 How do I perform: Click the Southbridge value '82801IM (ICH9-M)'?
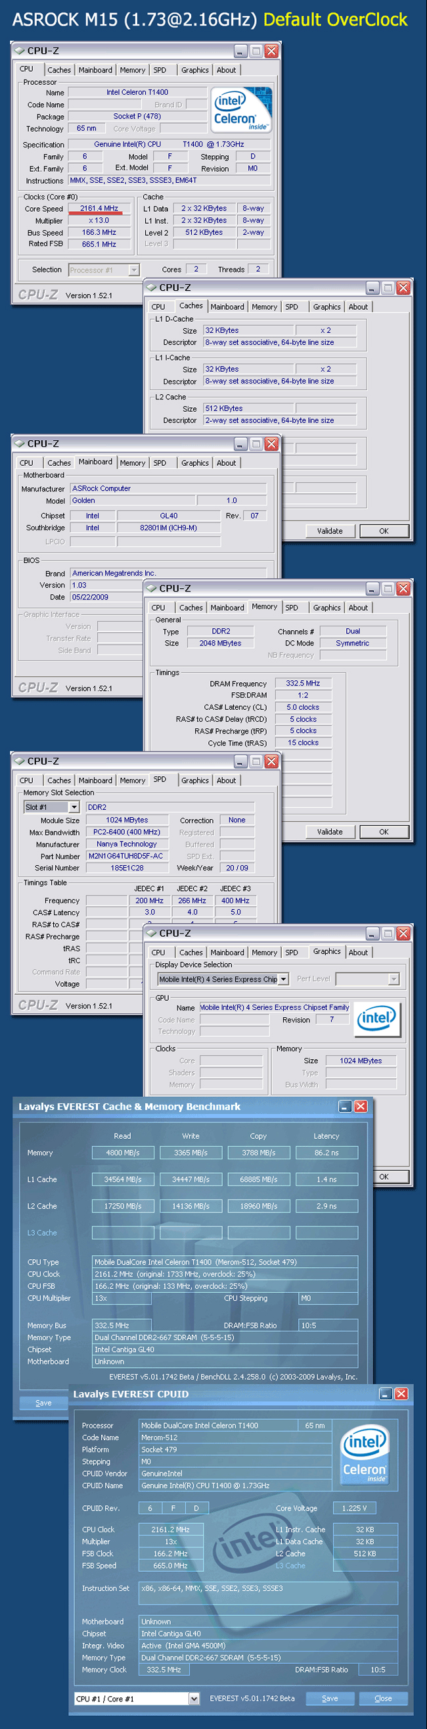(x=169, y=528)
